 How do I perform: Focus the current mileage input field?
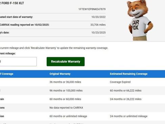point(18,62)
